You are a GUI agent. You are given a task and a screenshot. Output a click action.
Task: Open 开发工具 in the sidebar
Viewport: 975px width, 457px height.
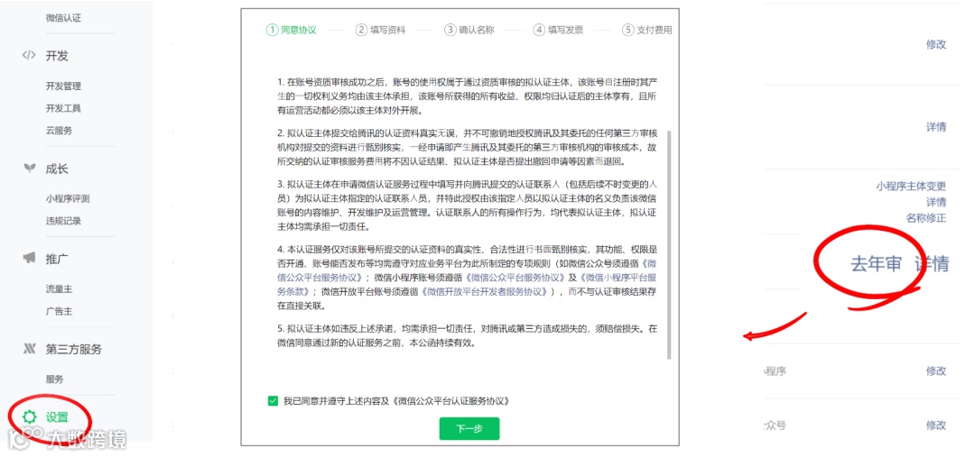click(63, 108)
